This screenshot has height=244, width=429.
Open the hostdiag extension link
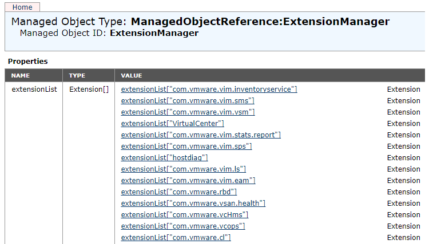pos(164,158)
